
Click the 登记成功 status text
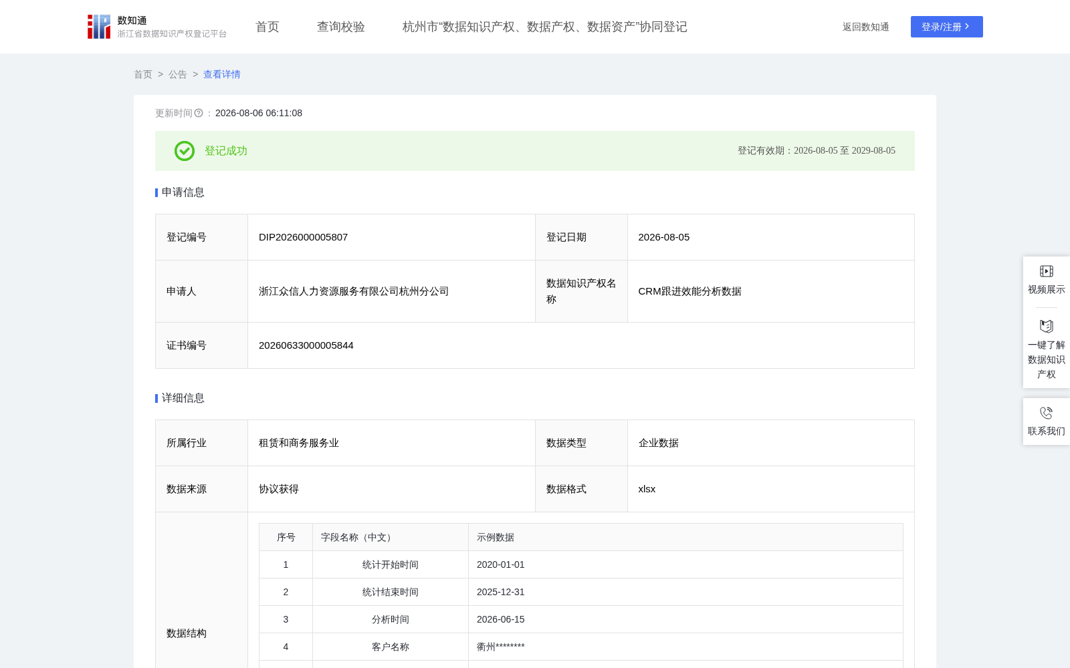pyautogui.click(x=226, y=151)
